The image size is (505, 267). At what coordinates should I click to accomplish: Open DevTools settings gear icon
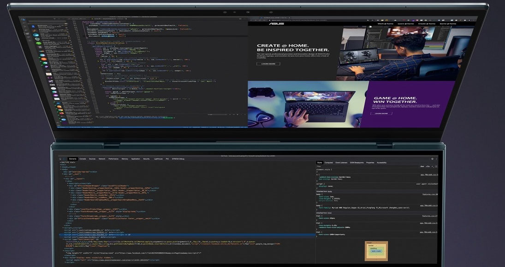pyautogui.click(x=432, y=159)
